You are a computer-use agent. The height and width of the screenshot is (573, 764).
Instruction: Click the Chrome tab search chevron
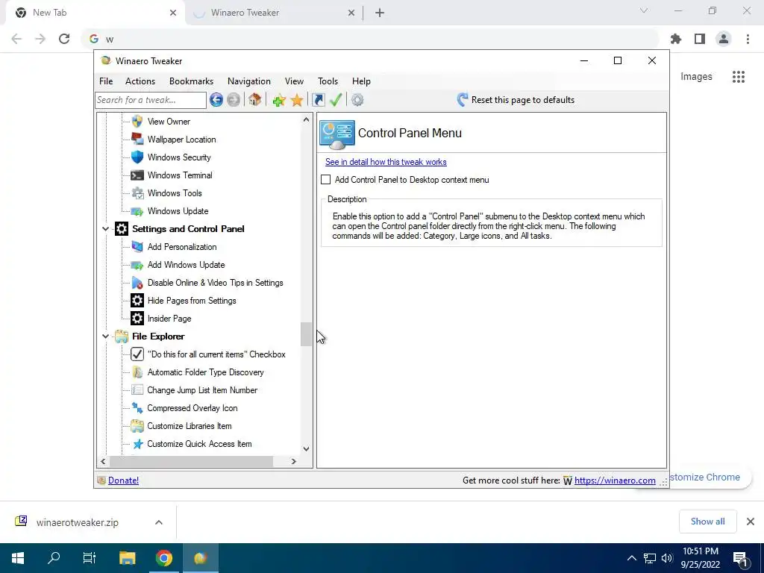pyautogui.click(x=644, y=10)
